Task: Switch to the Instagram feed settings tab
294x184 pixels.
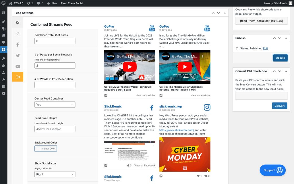Action: [x=18, y=33]
